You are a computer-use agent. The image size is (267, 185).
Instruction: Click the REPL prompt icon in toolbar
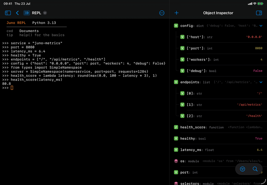27,13
